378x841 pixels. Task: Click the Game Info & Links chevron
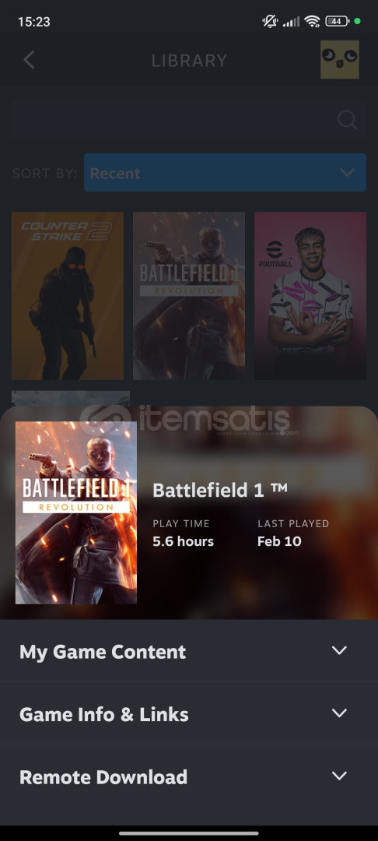[x=339, y=713]
